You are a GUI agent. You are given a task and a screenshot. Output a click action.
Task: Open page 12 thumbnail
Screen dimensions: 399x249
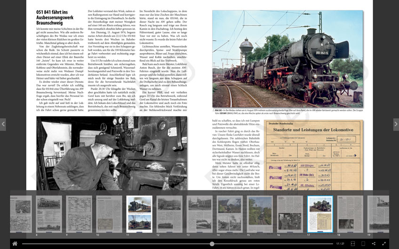tap(169, 214)
